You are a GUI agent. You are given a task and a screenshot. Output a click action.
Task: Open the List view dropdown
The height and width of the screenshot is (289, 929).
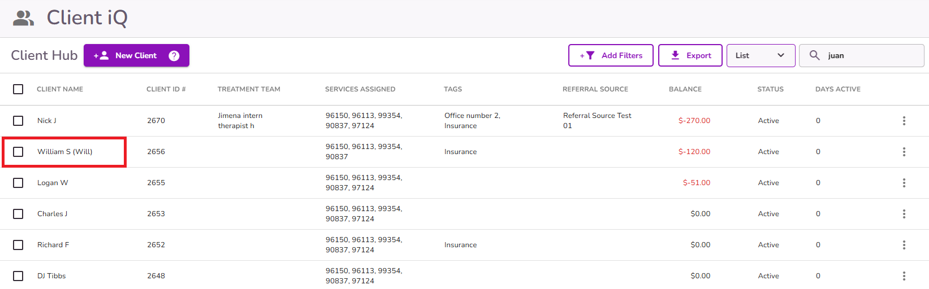[761, 55]
